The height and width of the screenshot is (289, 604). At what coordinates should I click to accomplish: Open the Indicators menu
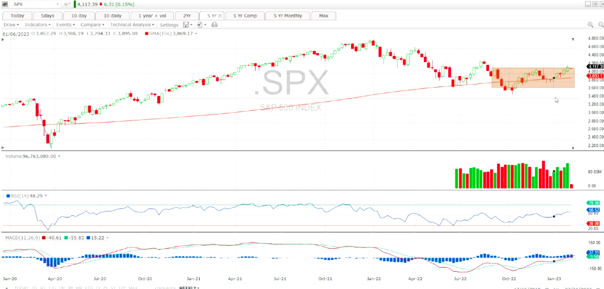coord(38,25)
